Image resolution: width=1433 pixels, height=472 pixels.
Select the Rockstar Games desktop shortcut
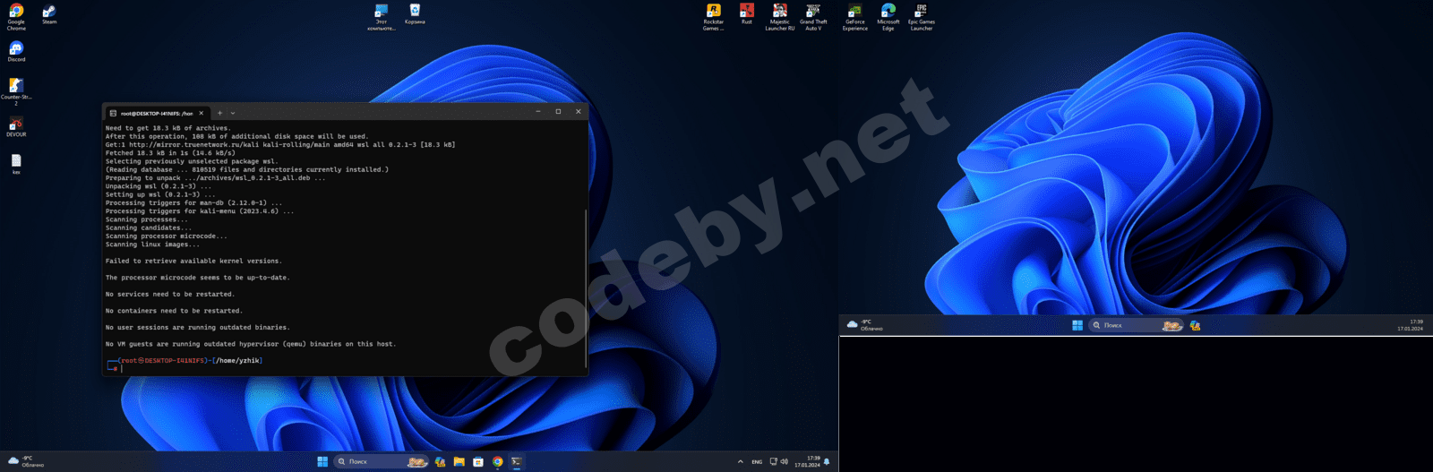[713, 16]
